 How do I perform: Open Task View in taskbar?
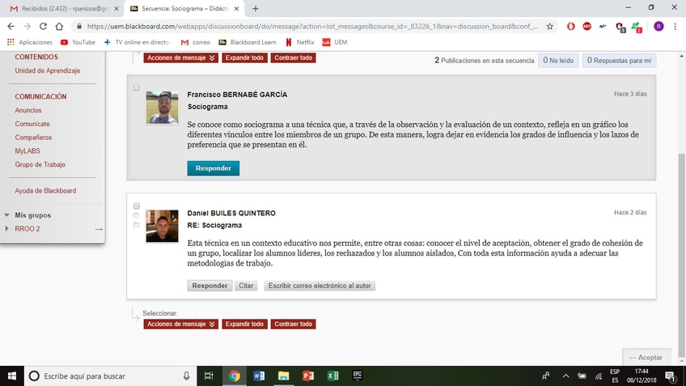tap(209, 376)
